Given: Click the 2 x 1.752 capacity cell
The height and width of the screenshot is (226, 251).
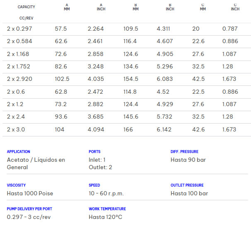Looking at the screenshot, I should point(19,66).
